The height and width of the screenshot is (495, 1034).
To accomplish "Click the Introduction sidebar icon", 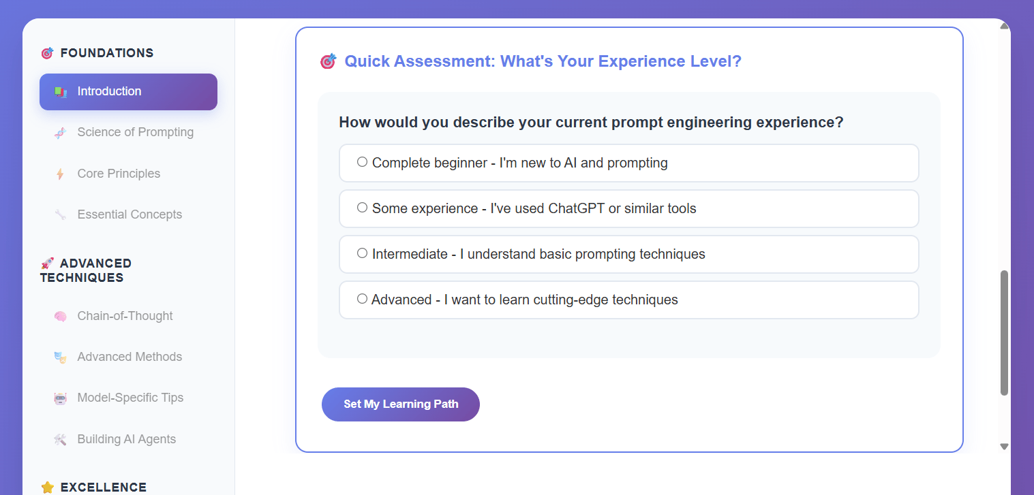I will 61,92.
